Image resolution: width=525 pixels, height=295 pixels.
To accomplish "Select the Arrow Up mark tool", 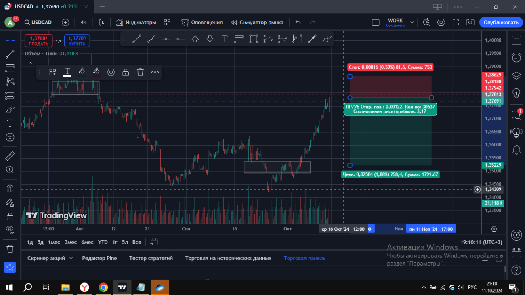I will pyautogui.click(x=195, y=39).
